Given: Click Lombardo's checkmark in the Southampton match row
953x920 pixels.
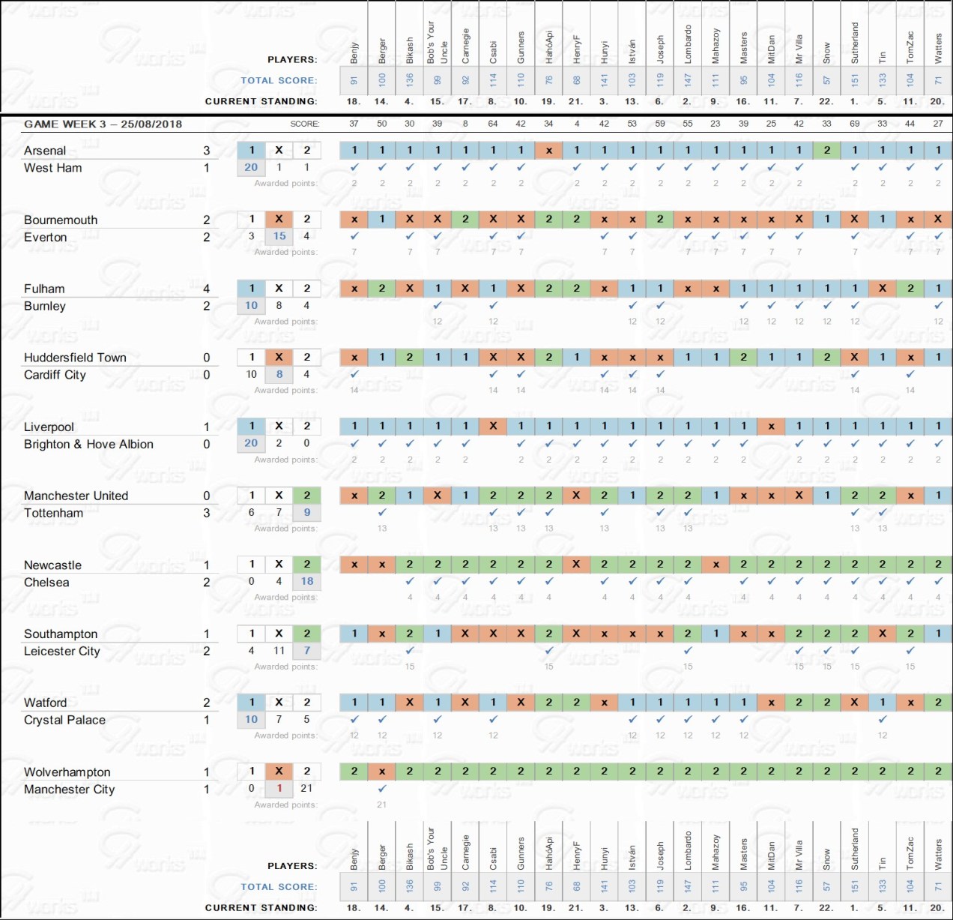Looking at the screenshot, I should pos(688,650).
